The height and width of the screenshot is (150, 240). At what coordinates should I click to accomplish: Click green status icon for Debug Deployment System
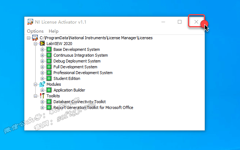point(49,61)
